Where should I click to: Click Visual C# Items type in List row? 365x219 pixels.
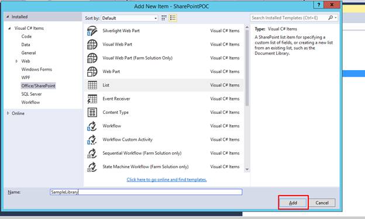[225, 85]
